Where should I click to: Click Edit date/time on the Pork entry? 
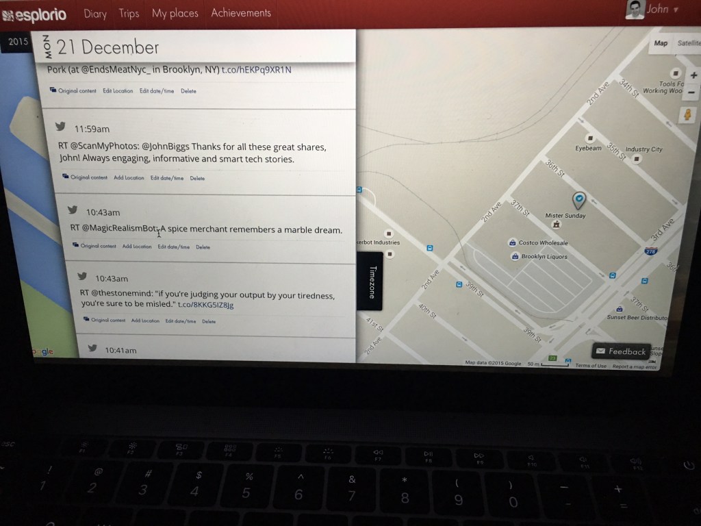click(157, 91)
